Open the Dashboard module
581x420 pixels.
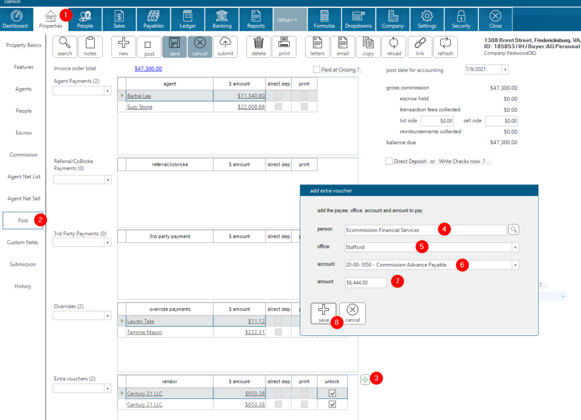(x=15, y=19)
